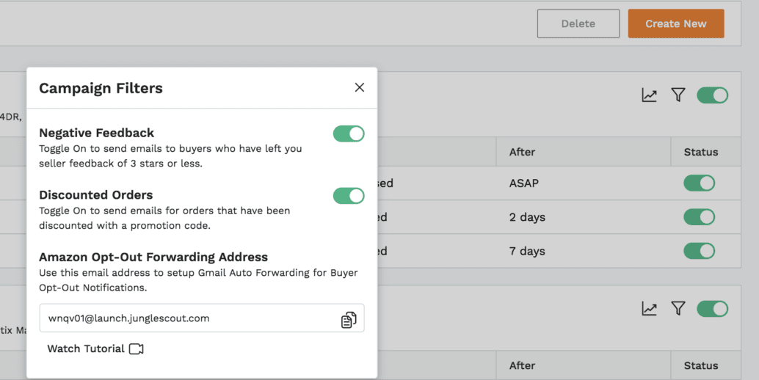Switch off status for the 2 days email

699,217
